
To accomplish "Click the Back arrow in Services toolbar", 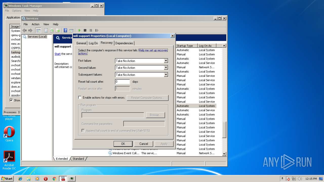I will (x=25, y=30).
